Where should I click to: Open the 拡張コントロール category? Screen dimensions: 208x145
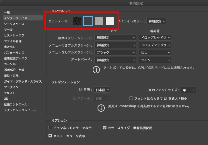(x=23, y=104)
